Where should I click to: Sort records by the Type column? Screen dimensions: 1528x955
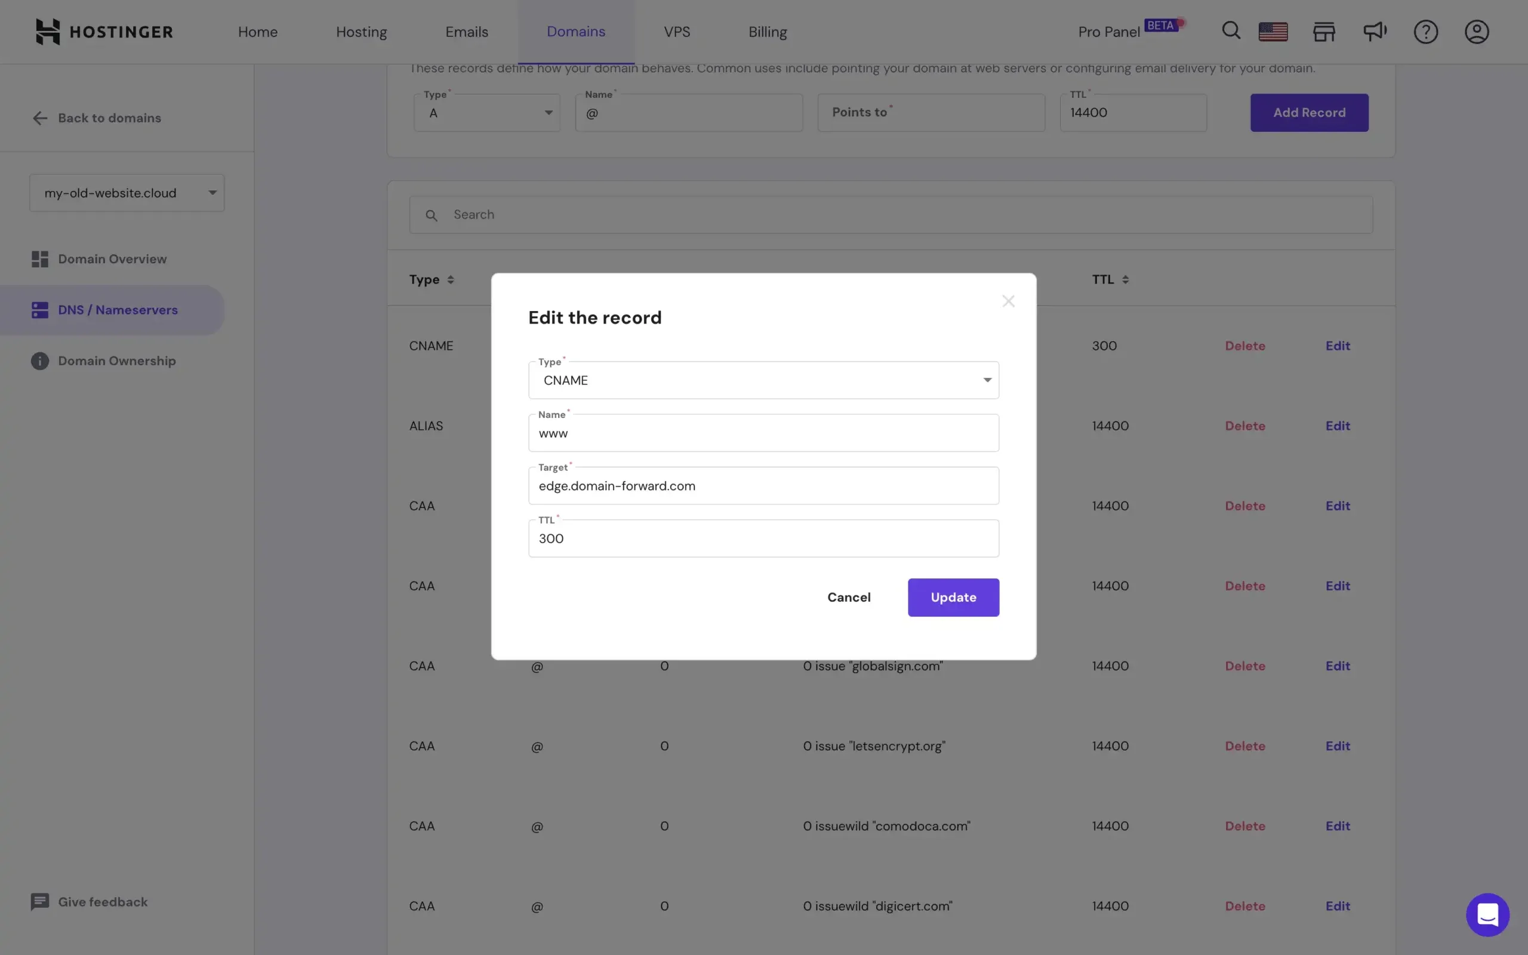(432, 279)
